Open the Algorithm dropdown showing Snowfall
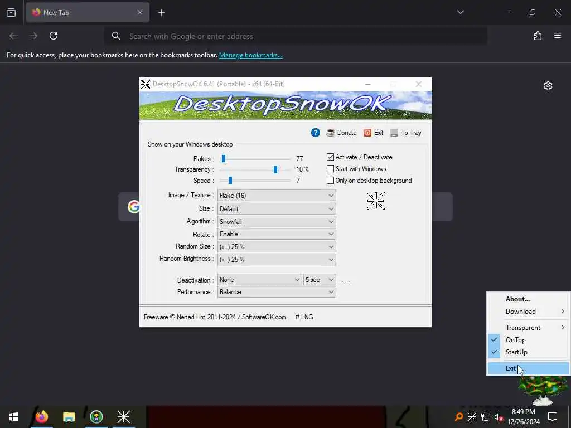This screenshot has width=571, height=428. [277, 222]
